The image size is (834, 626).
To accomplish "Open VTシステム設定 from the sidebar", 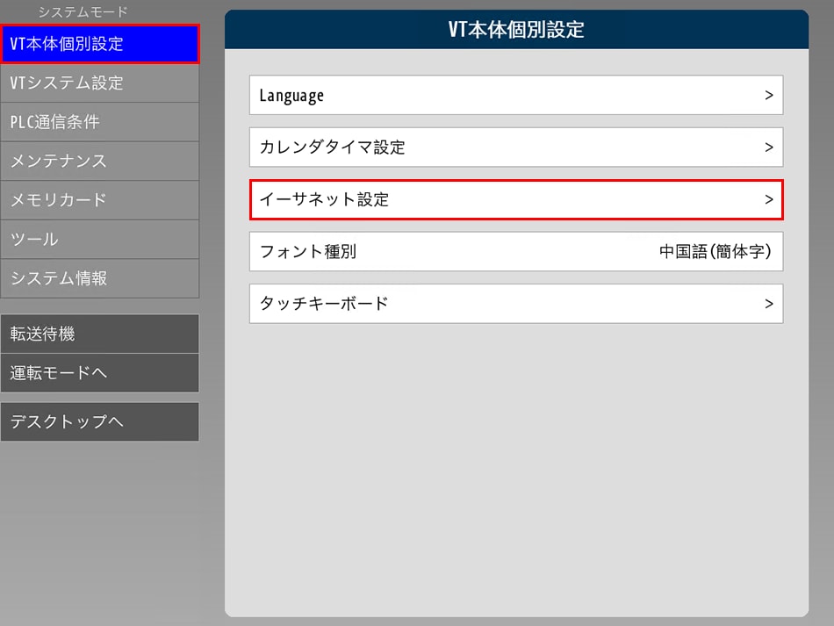I will click(x=99, y=83).
